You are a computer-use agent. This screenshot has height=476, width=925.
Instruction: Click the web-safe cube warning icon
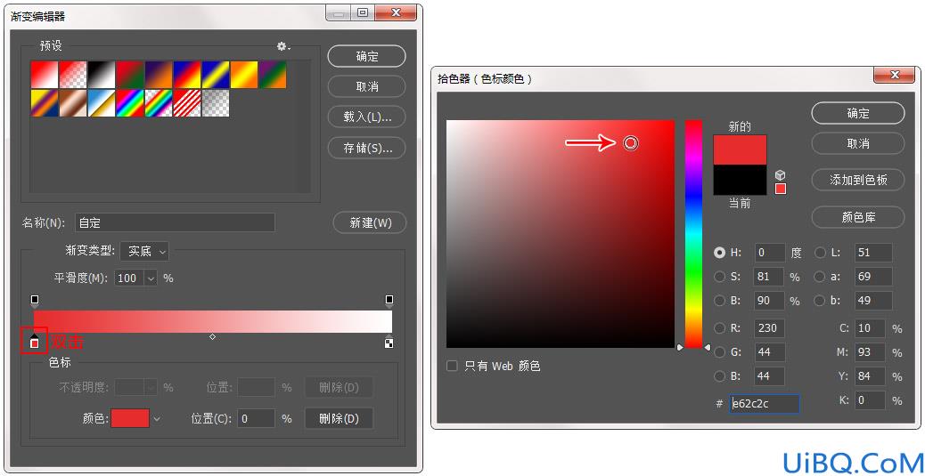tap(781, 175)
